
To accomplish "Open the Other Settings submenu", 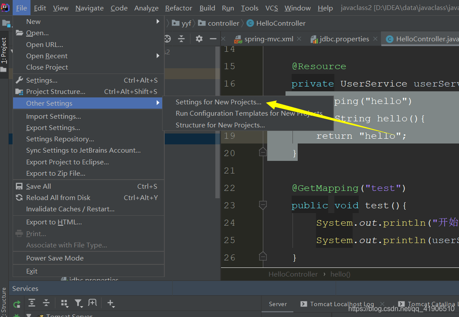I will 88,103.
